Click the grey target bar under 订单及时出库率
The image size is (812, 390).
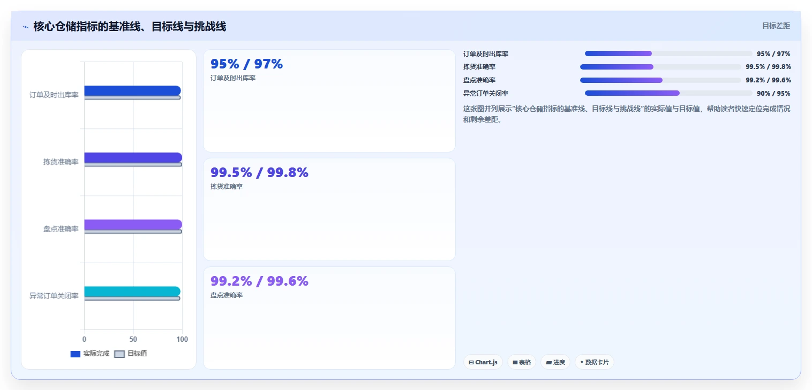point(132,97)
